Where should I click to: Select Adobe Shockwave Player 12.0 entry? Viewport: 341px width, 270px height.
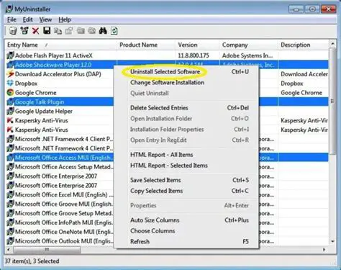click(x=53, y=65)
